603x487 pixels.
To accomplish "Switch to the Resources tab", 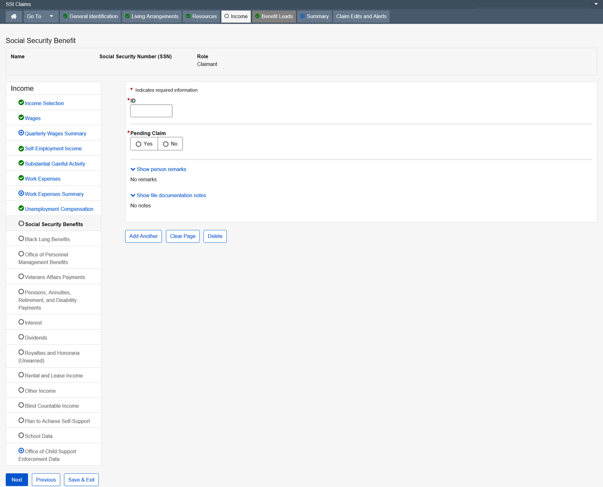I will [201, 16].
